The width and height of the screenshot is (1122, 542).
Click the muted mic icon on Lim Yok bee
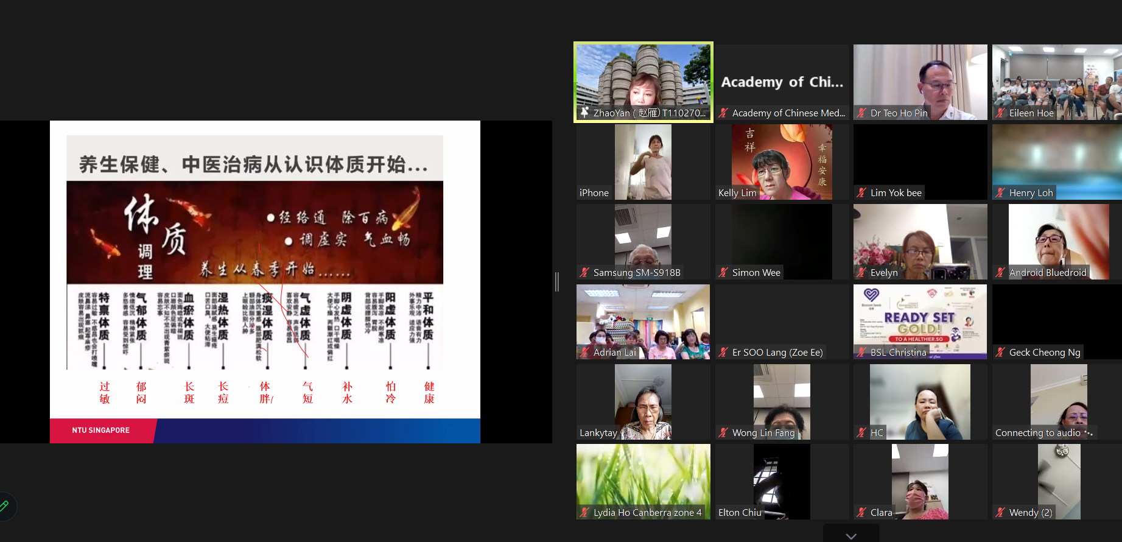tap(861, 193)
